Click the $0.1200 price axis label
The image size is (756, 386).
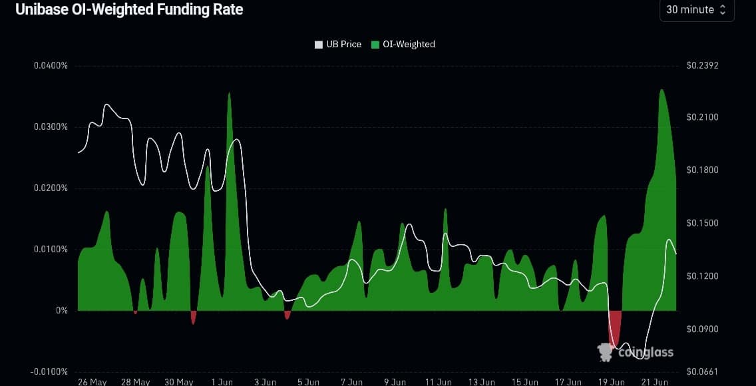click(703, 276)
